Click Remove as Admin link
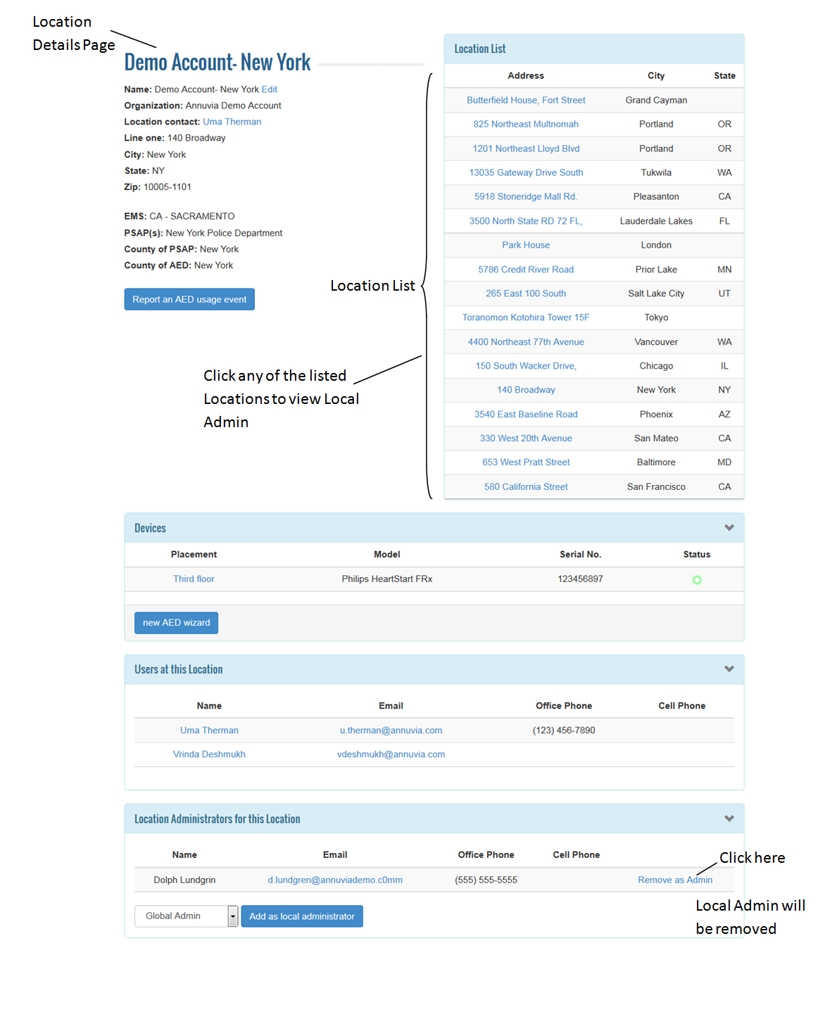The image size is (837, 1012). [674, 880]
